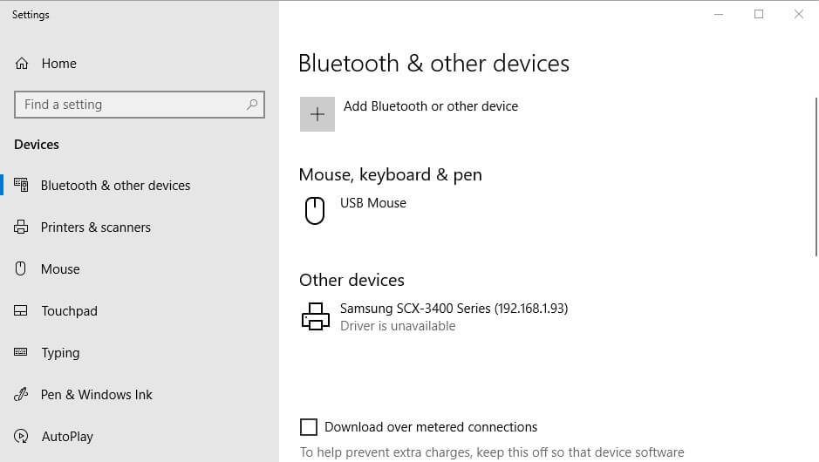
Task: Go to Pen & Windows Ink settings
Action: click(x=97, y=394)
